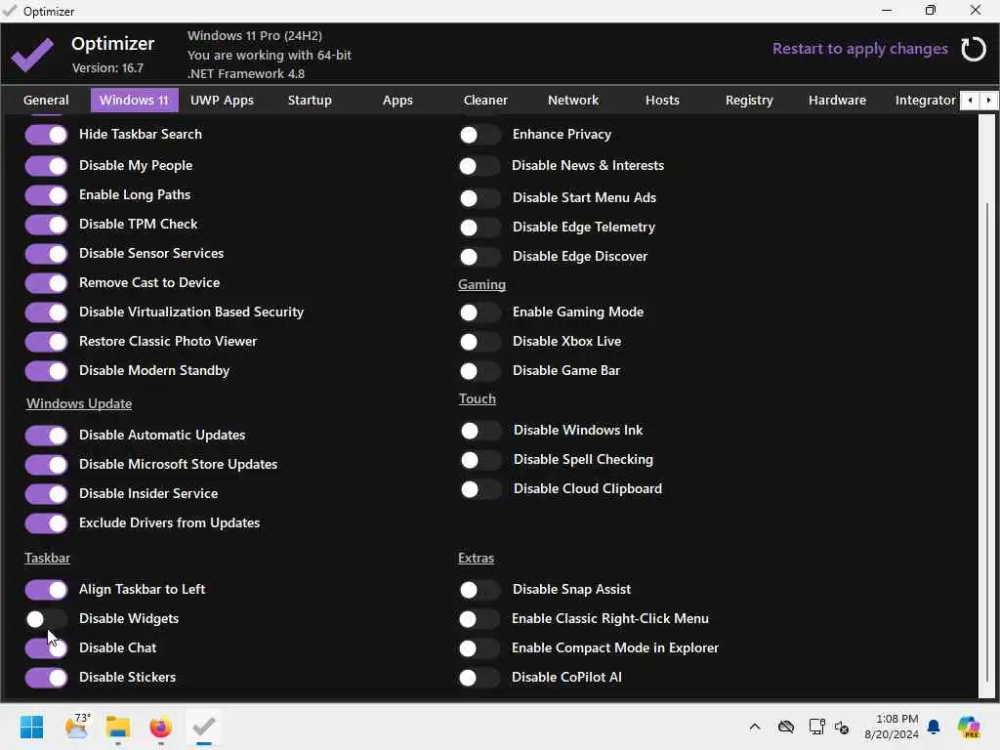Toggle Disable TPM Check switch
Image resolution: width=1000 pixels, height=750 pixels.
click(x=46, y=225)
